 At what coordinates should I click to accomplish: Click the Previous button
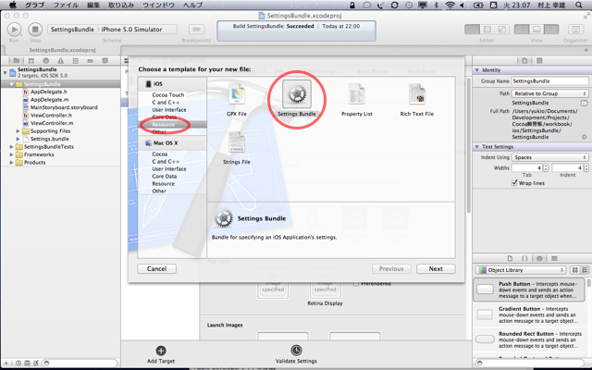(x=391, y=269)
